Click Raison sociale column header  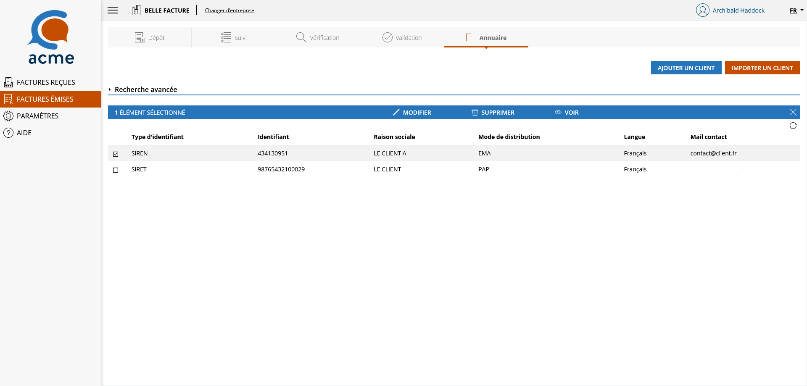[394, 137]
